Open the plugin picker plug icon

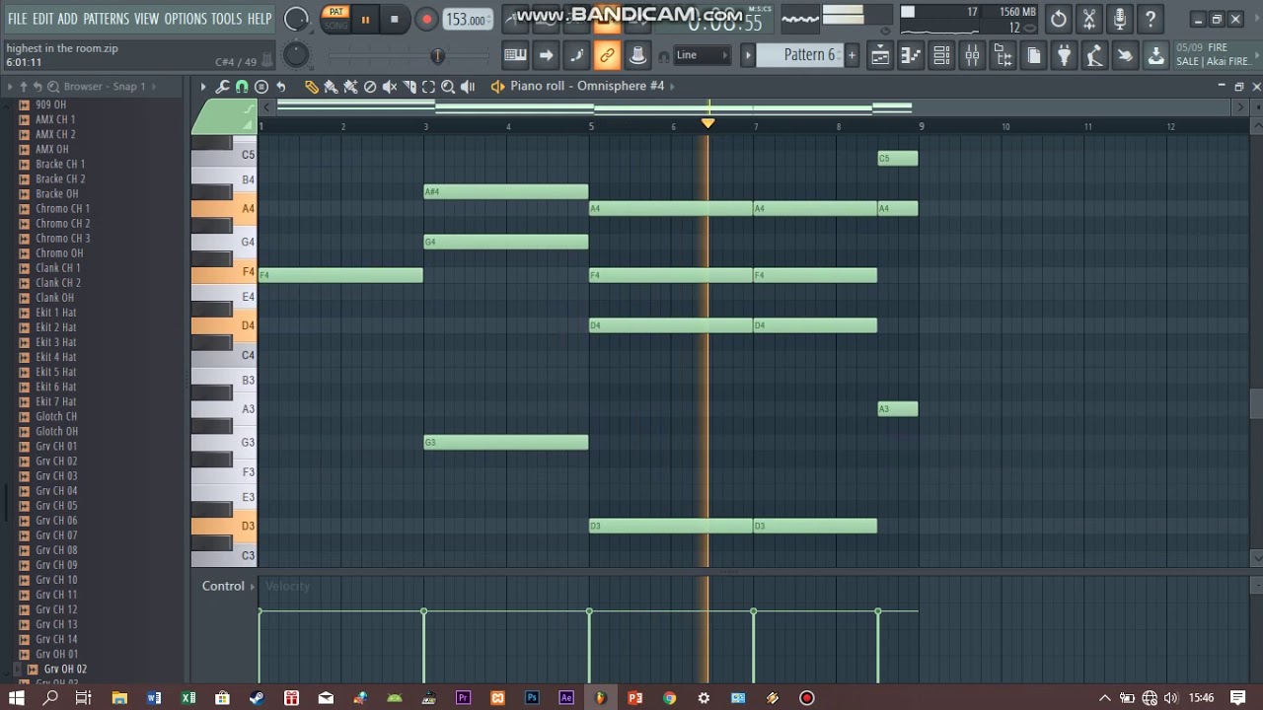click(1064, 56)
